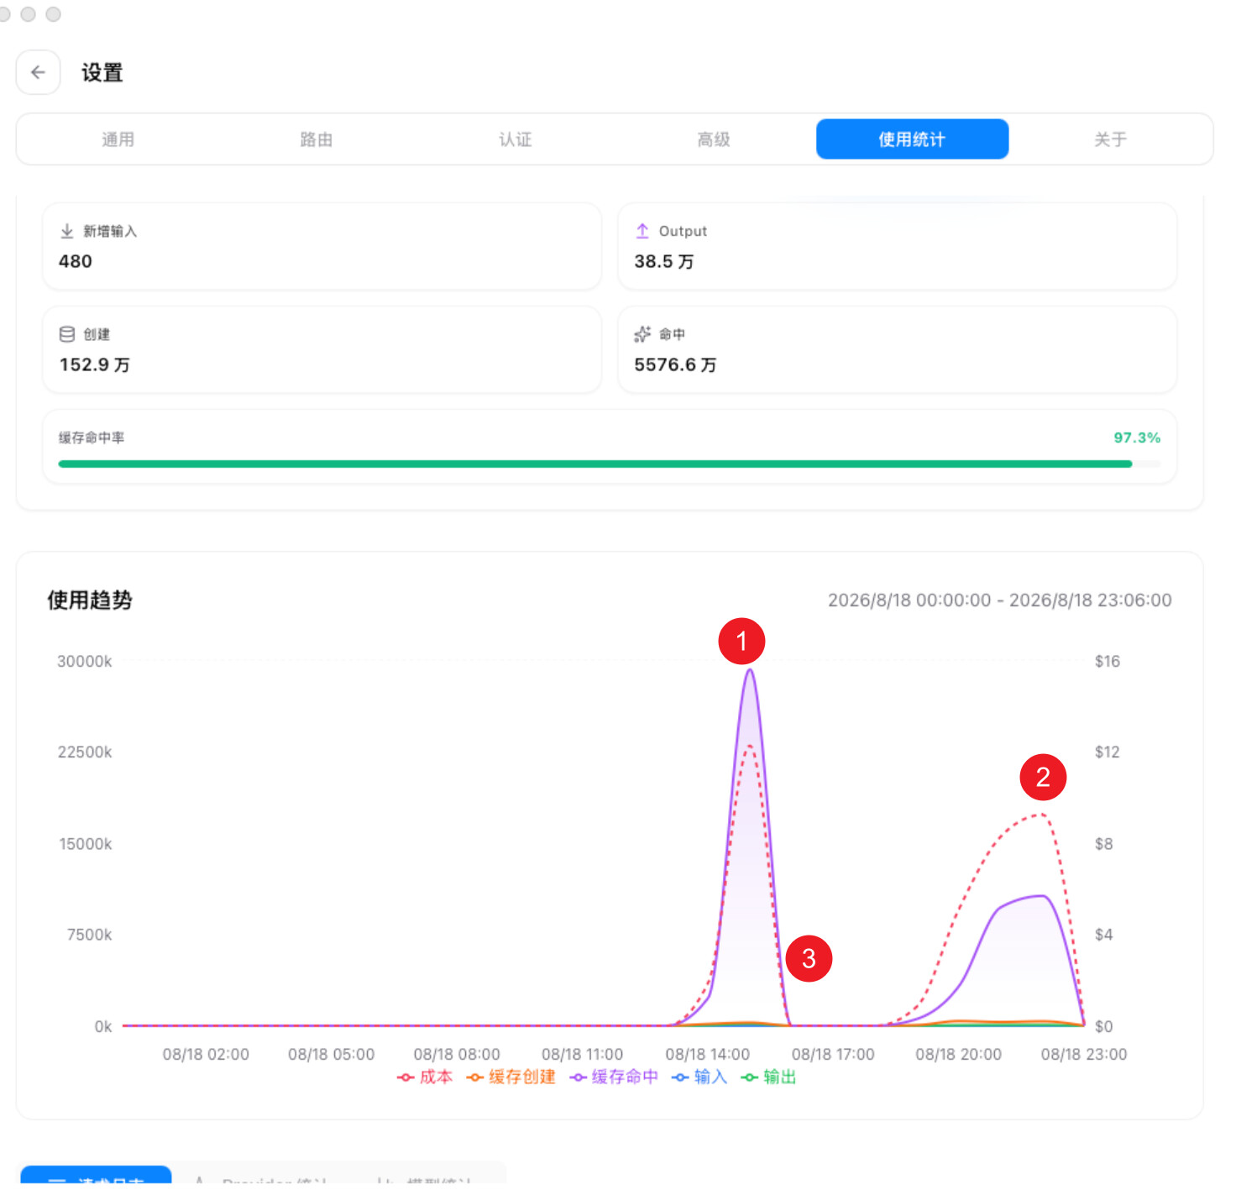Hide the 缓存命中 series via legend

[614, 1077]
